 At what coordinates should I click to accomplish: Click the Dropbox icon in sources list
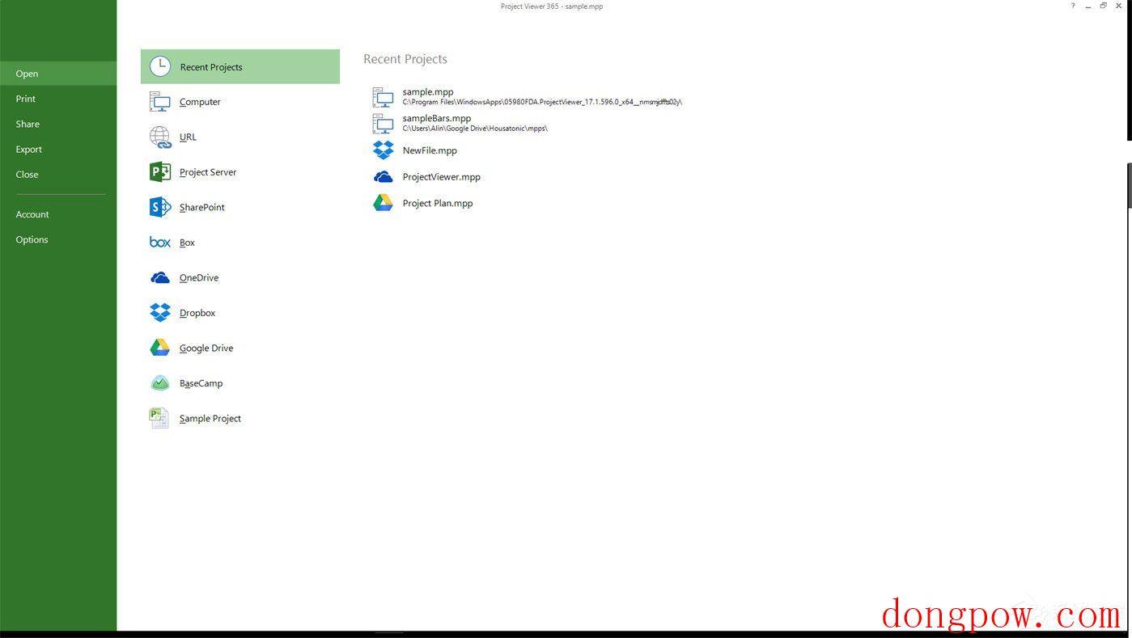(x=160, y=312)
